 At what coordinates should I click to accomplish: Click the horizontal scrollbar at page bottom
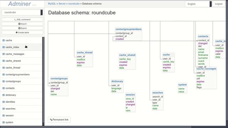pos(96,127)
